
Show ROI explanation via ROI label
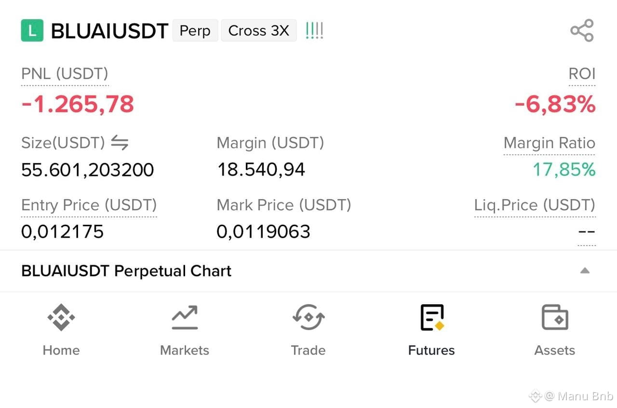click(x=582, y=74)
